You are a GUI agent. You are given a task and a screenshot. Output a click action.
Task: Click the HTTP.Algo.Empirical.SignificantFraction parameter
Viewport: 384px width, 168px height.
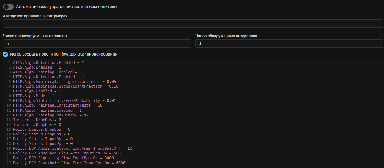(x=57, y=86)
